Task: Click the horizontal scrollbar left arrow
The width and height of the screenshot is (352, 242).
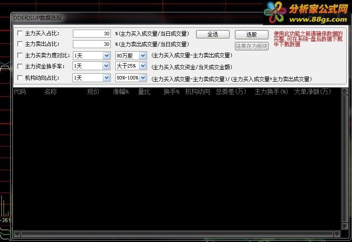Action: [17, 234]
